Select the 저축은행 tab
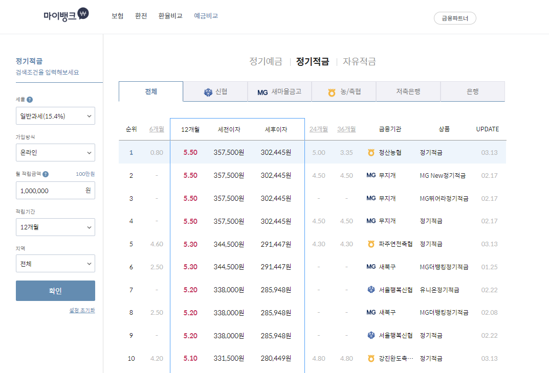The width and height of the screenshot is (549, 373). [x=408, y=91]
